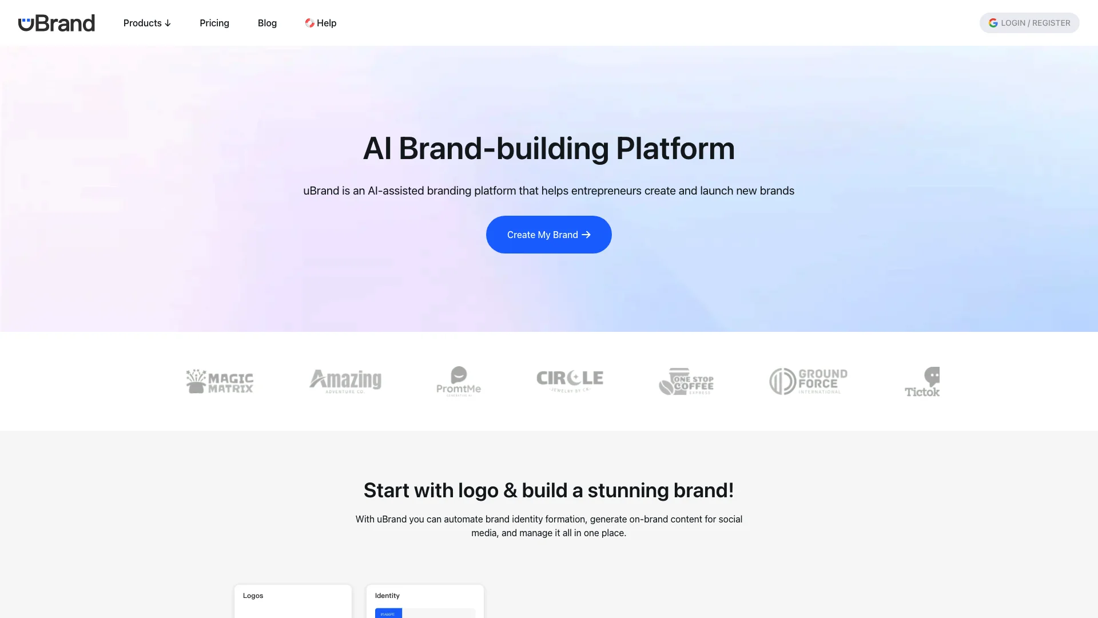The width and height of the screenshot is (1098, 618).
Task: Click the Help menu item
Action: click(x=320, y=23)
